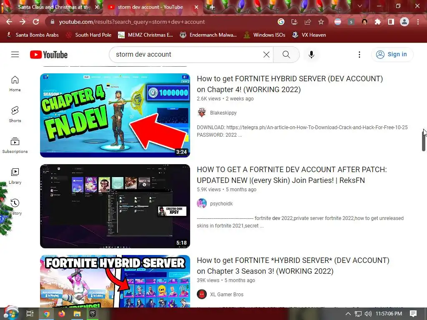The height and width of the screenshot is (320, 427).
Task: Open Chrome tab search chevron
Action: click(360, 6)
